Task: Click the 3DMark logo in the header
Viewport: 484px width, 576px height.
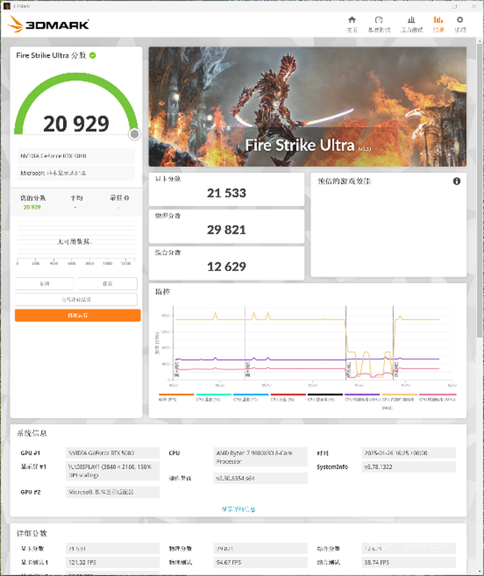Action: (48, 25)
